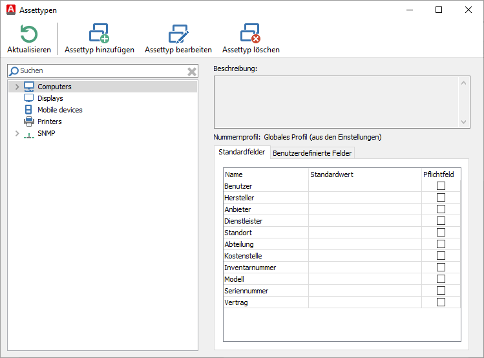
Task: Click the Anbieter field name cell
Action: (x=266, y=209)
